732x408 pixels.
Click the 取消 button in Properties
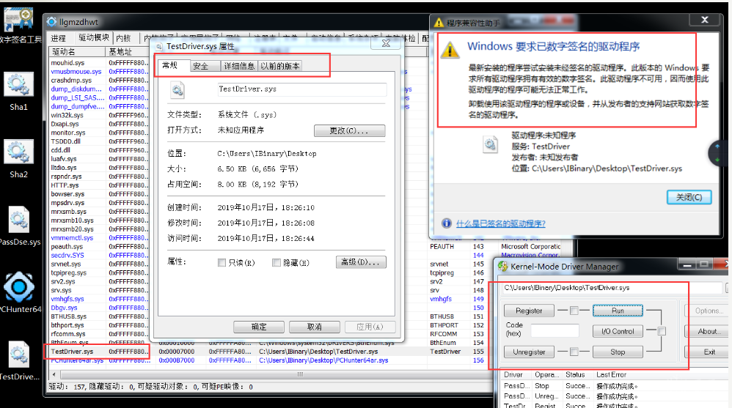click(314, 327)
